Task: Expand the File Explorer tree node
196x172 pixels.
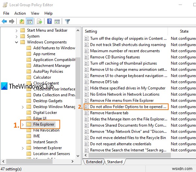Action: tap(23, 125)
